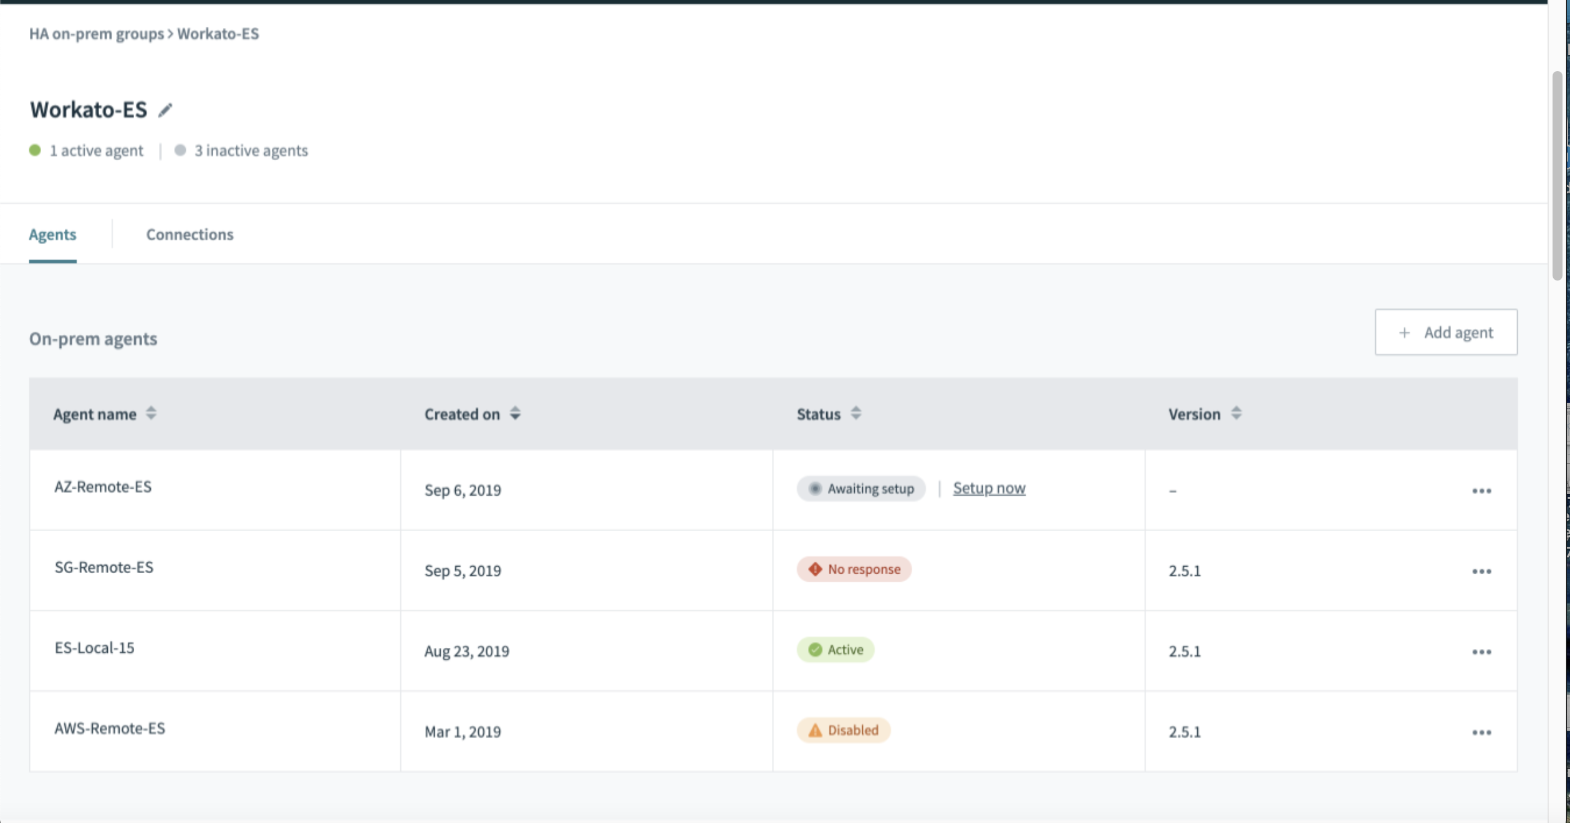1570x823 pixels.
Task: Sort by Agent name column arrows
Action: click(151, 413)
